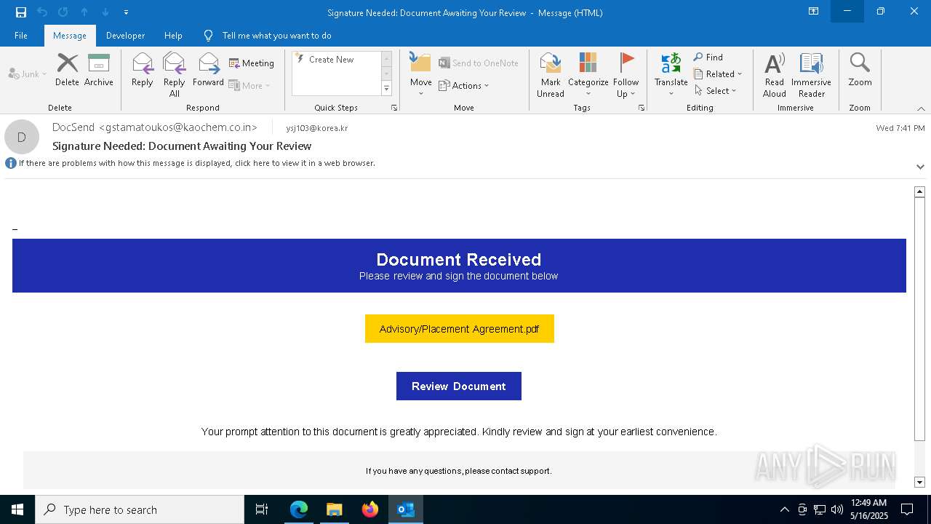
Task: Open the Tags dialog launcher
Action: click(x=642, y=108)
